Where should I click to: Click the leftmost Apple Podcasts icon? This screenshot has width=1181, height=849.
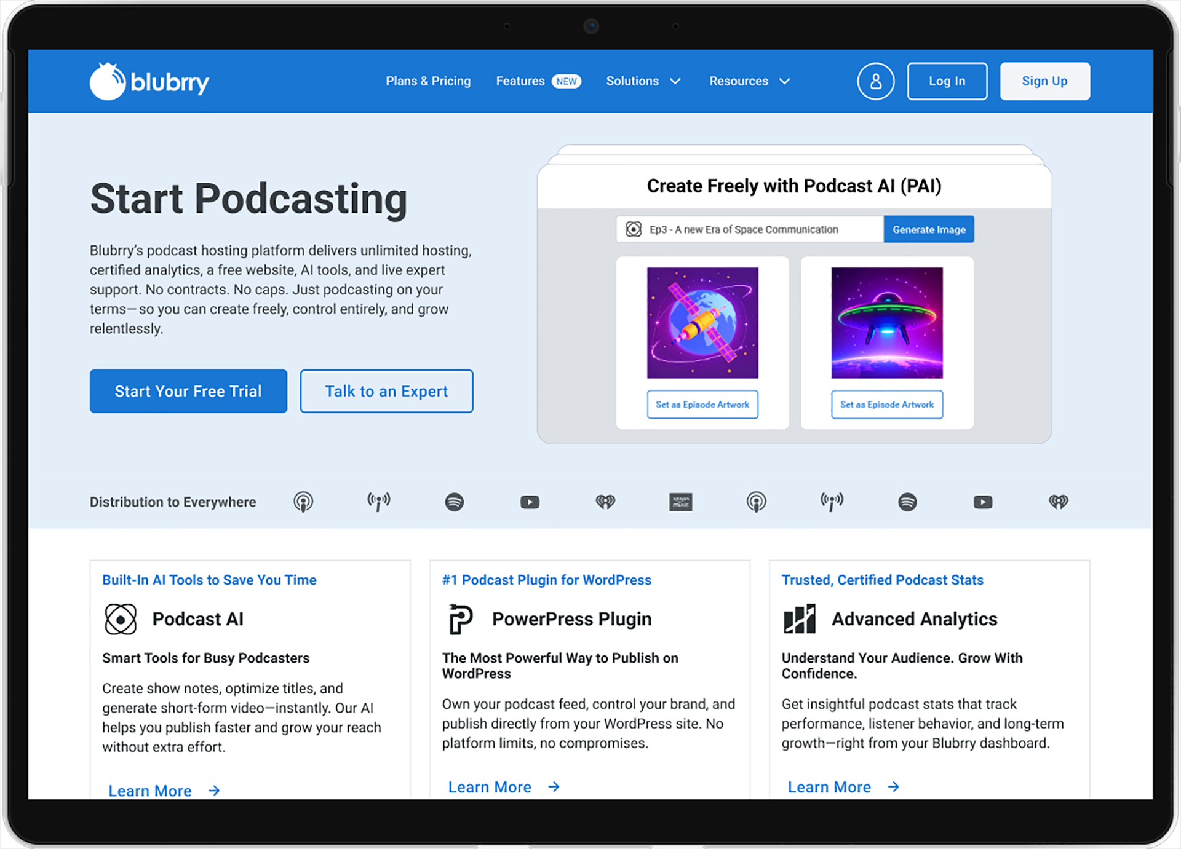pyautogui.click(x=303, y=502)
